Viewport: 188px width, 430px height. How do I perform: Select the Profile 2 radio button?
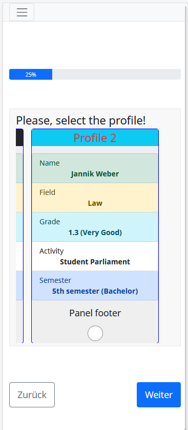[95, 333]
